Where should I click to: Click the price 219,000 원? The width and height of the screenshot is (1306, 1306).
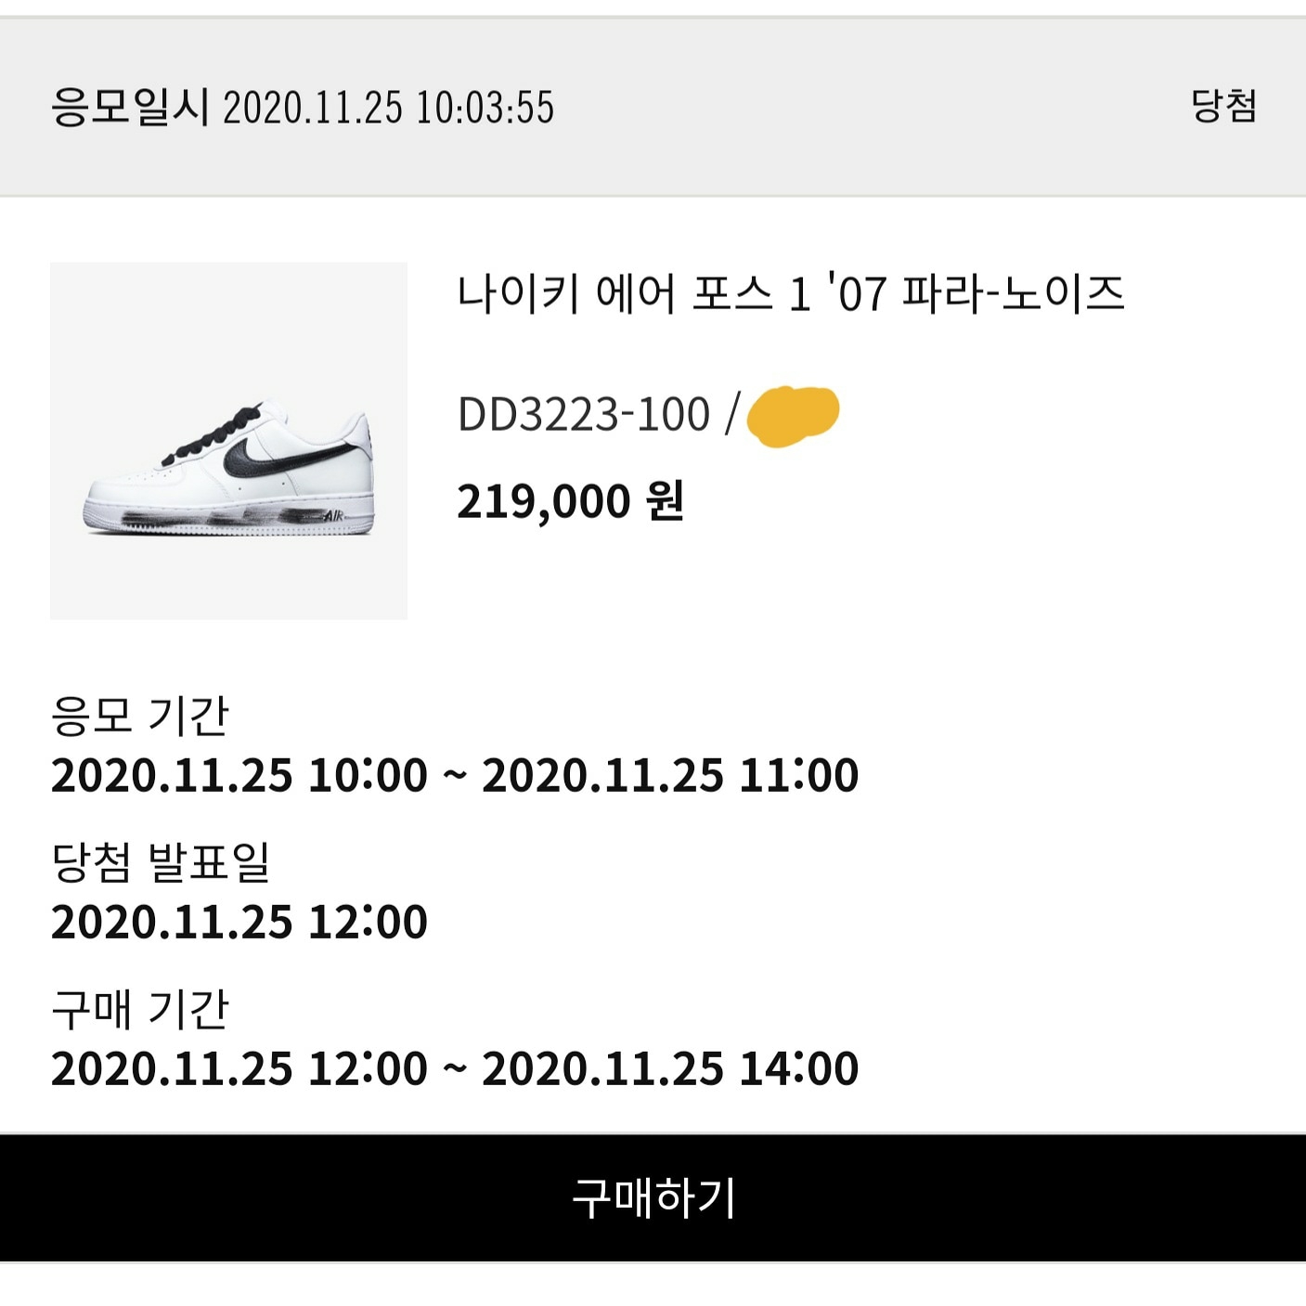click(x=570, y=502)
